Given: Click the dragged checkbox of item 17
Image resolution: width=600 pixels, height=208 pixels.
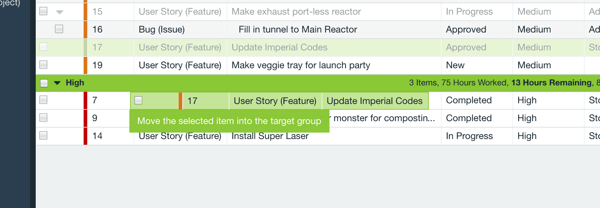Looking at the screenshot, I should [x=138, y=101].
